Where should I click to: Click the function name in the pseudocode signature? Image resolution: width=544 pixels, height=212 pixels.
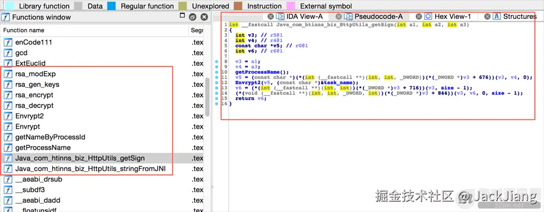tap(335, 25)
